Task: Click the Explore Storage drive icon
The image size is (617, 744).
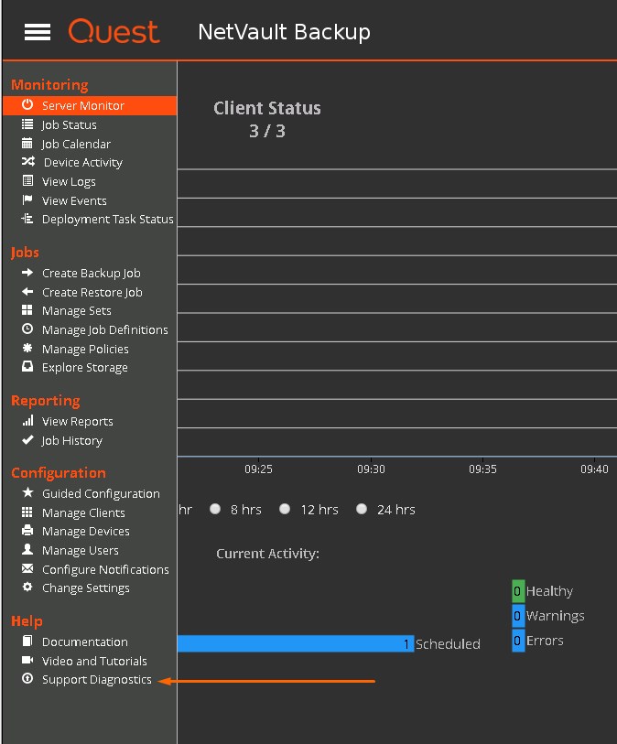Action: 27,367
